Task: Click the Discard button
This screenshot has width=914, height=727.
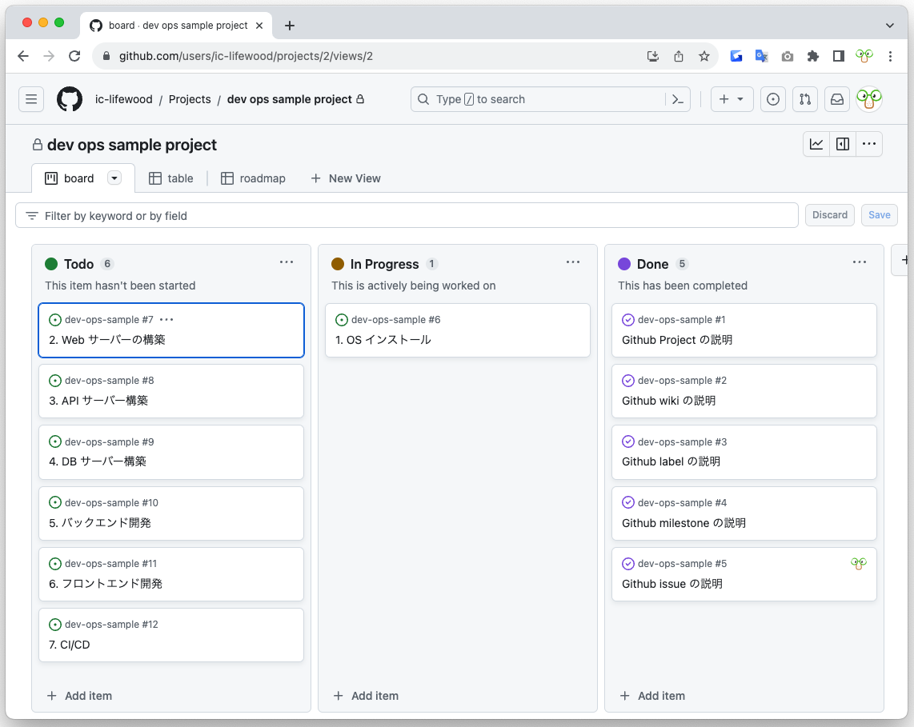Action: click(830, 215)
